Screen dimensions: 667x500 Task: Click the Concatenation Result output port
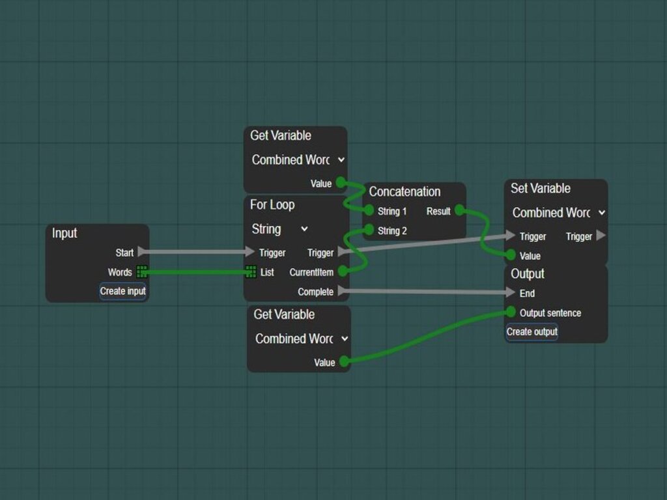point(460,210)
